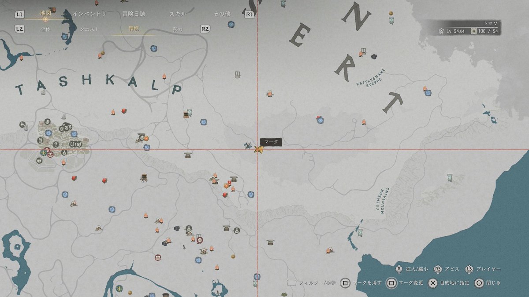Open the 冒険日誌 tab
529x297 pixels.
pos(134,14)
